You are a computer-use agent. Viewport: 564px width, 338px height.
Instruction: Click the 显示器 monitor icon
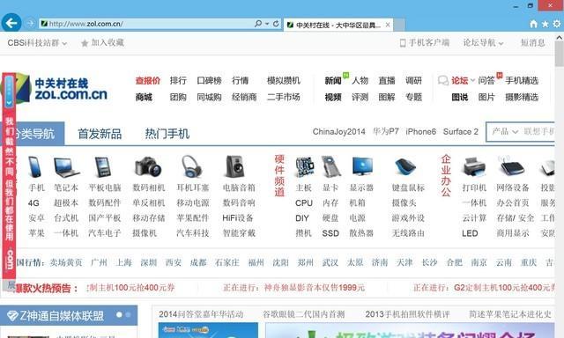[362, 167]
